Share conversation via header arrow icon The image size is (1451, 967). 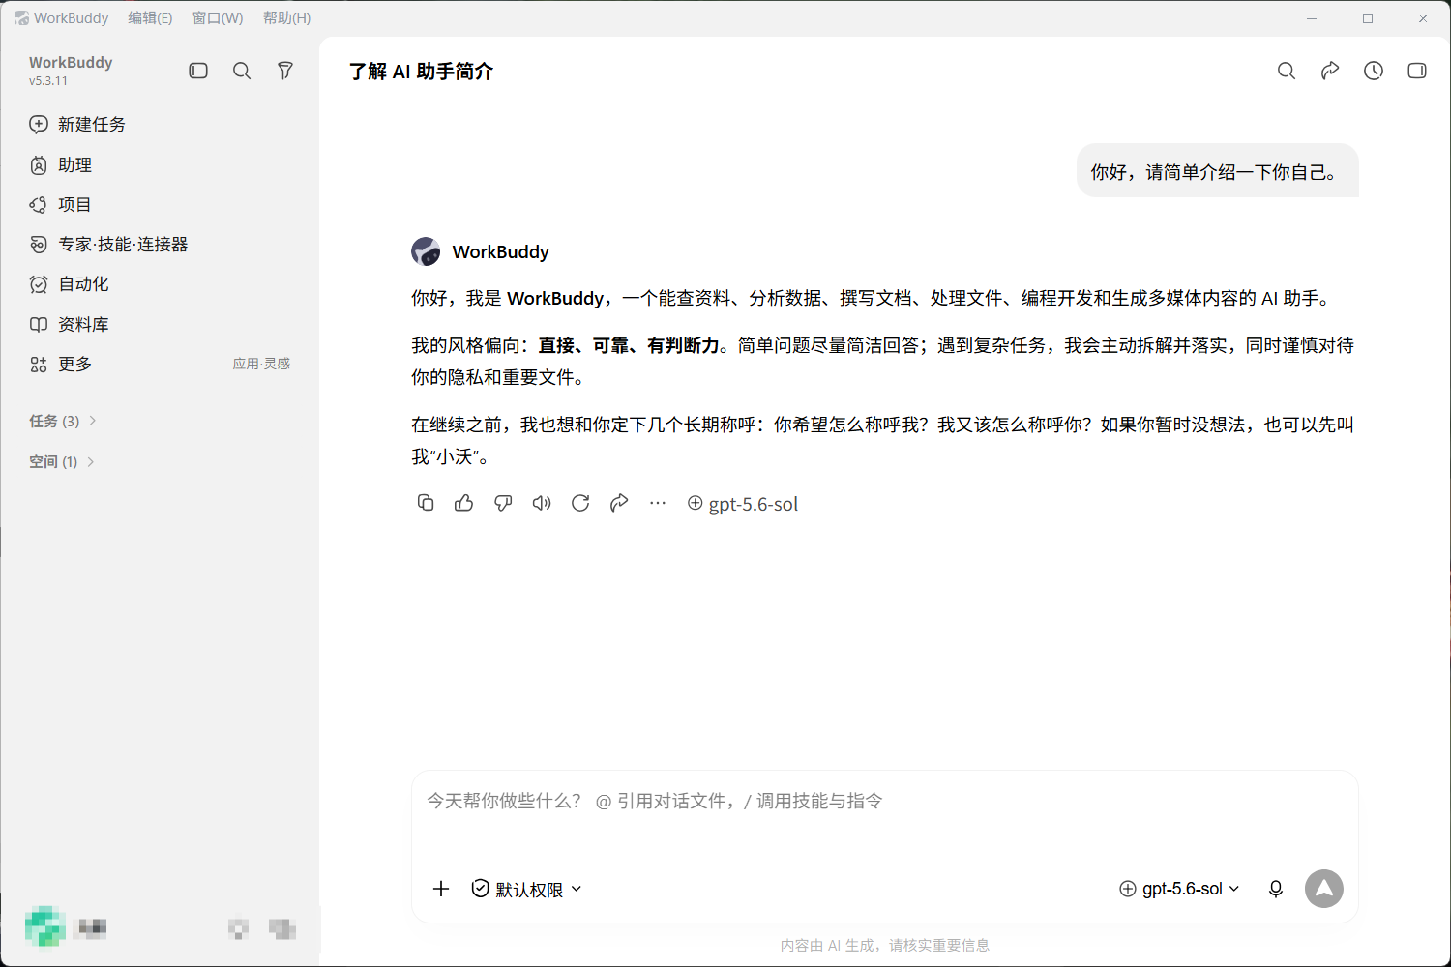(x=1330, y=71)
